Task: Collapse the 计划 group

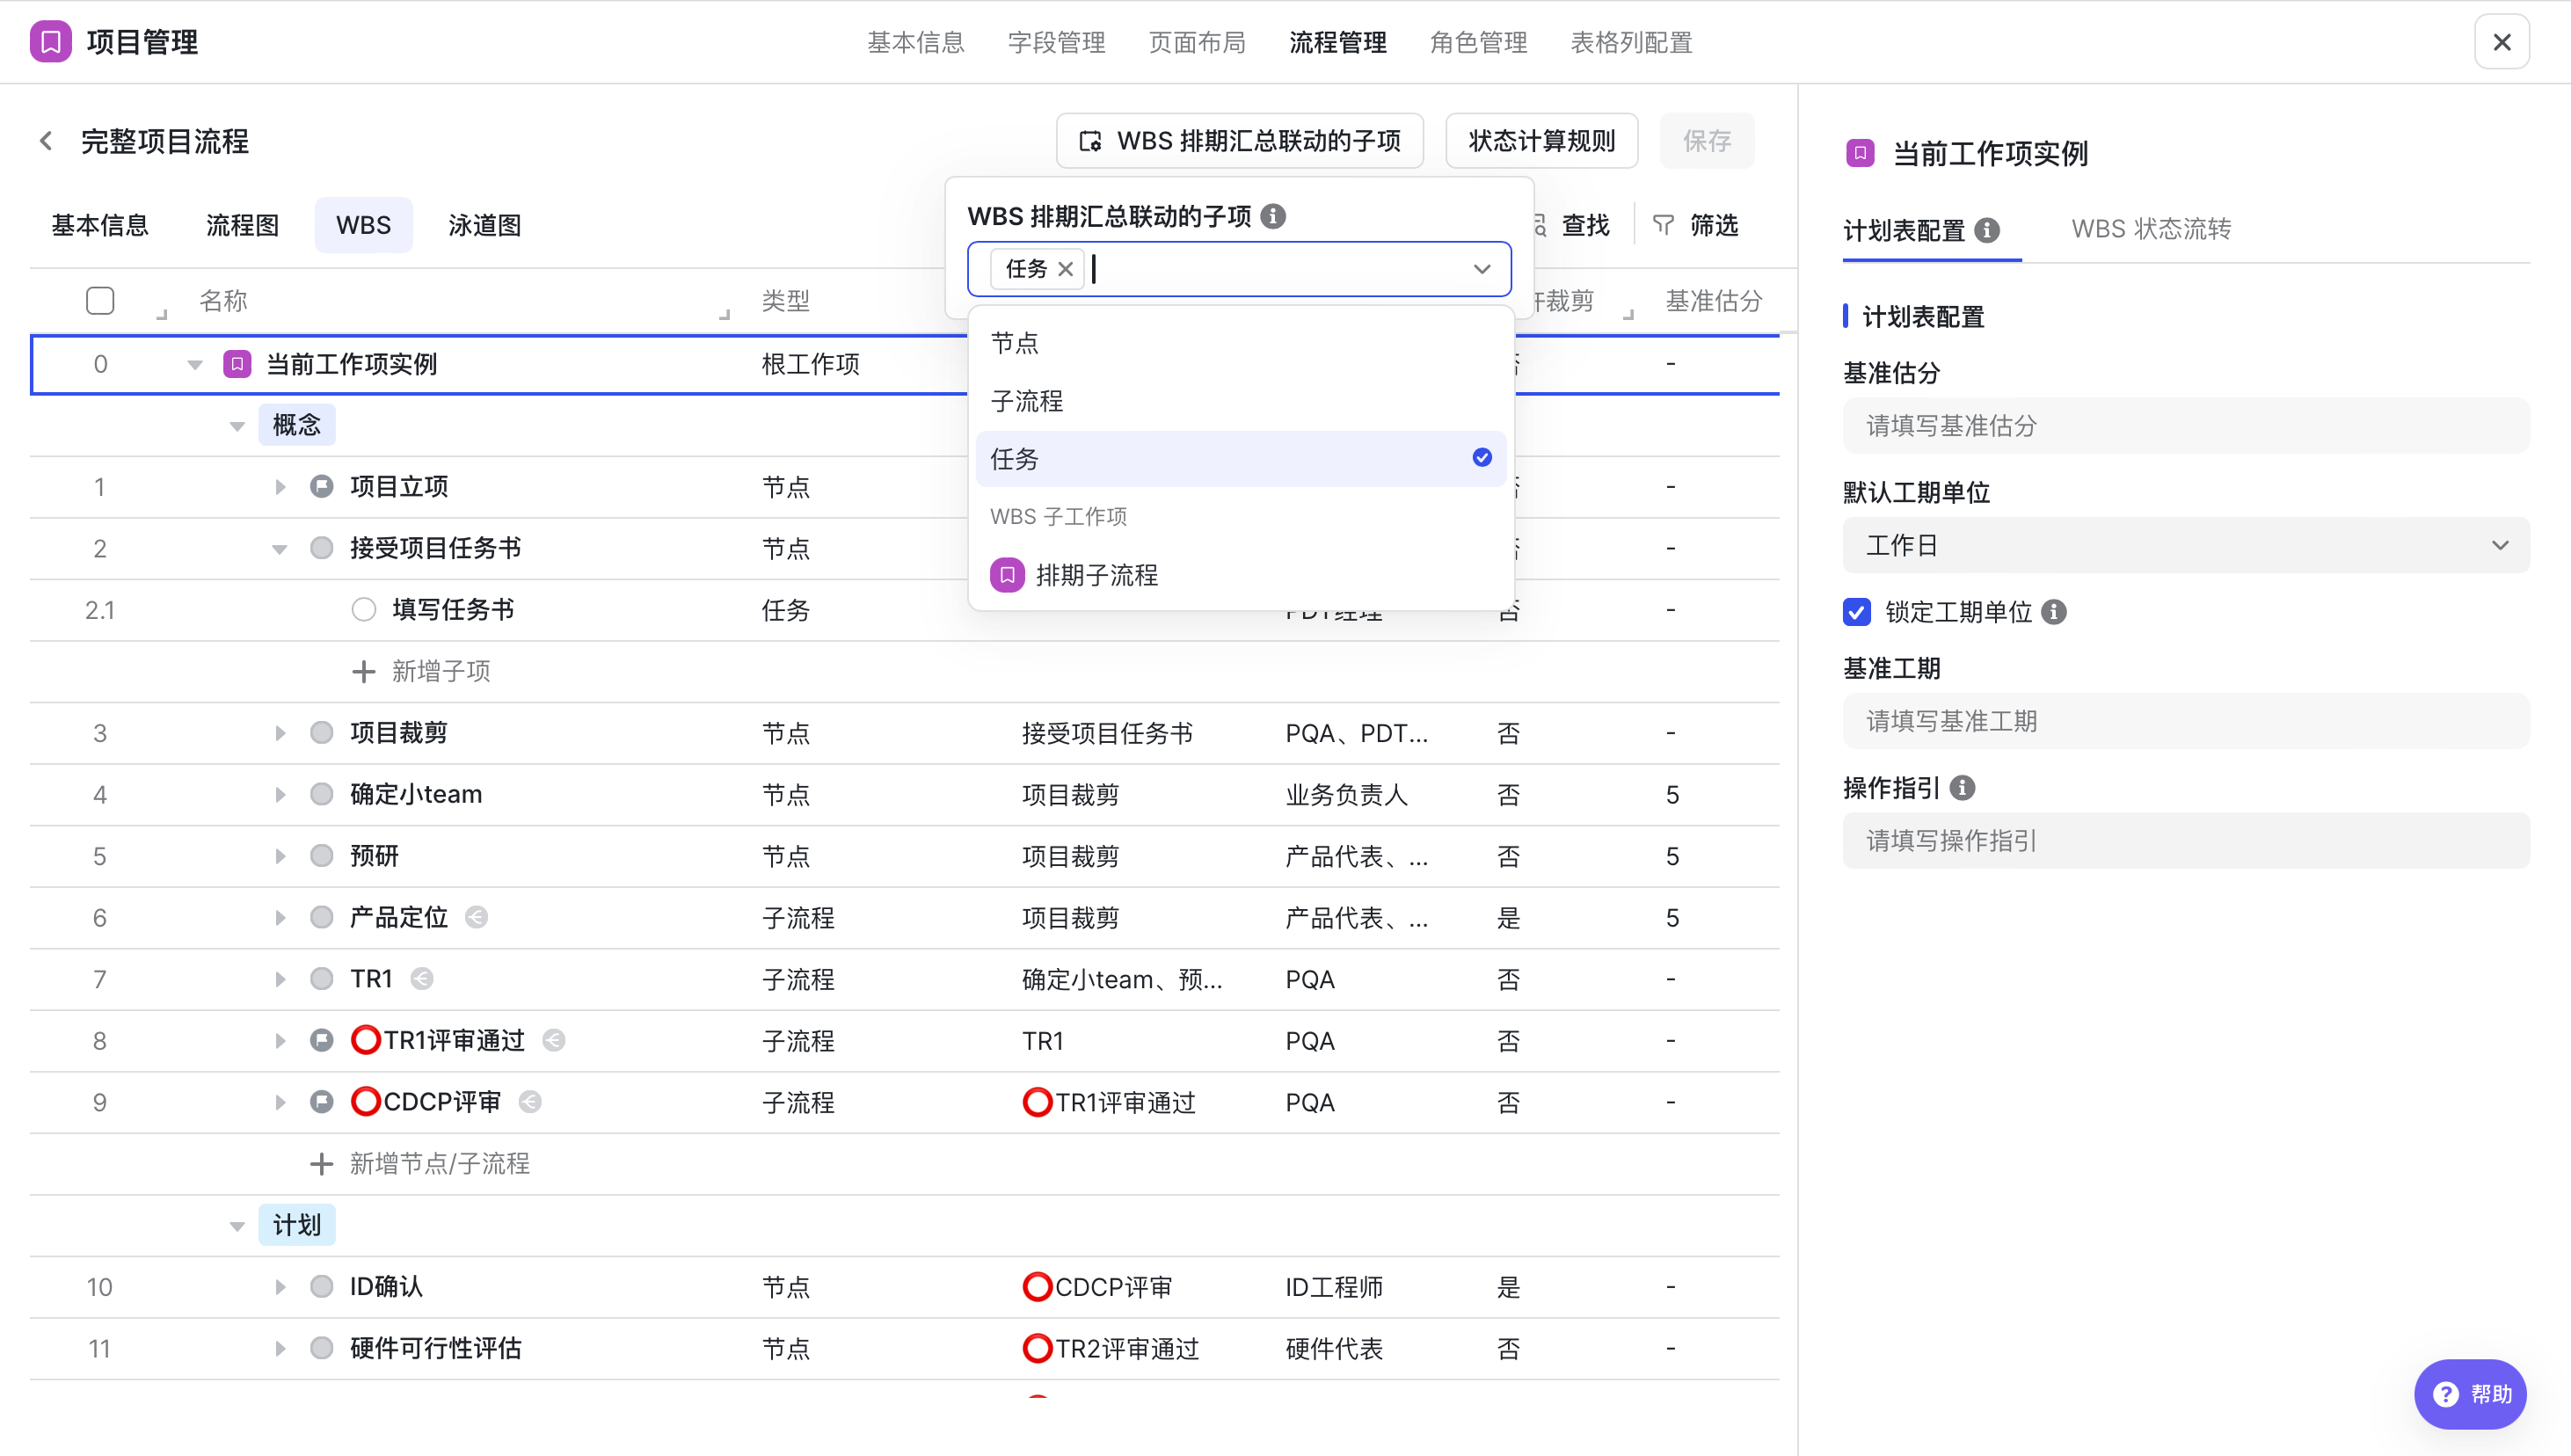Action: [x=237, y=1226]
